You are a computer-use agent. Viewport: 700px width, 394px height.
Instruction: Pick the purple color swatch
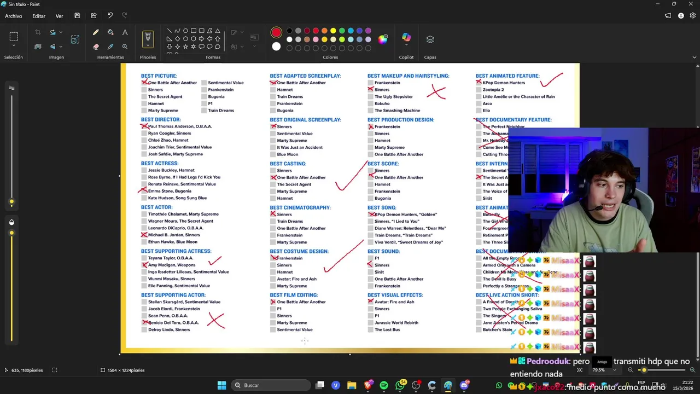[x=368, y=31]
